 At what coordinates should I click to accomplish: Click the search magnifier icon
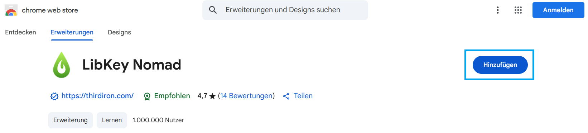(213, 10)
